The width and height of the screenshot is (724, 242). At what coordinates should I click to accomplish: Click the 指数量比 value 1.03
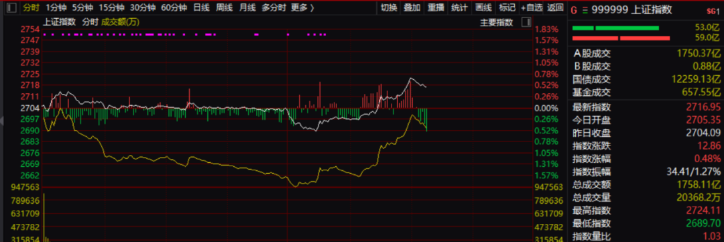(711, 237)
